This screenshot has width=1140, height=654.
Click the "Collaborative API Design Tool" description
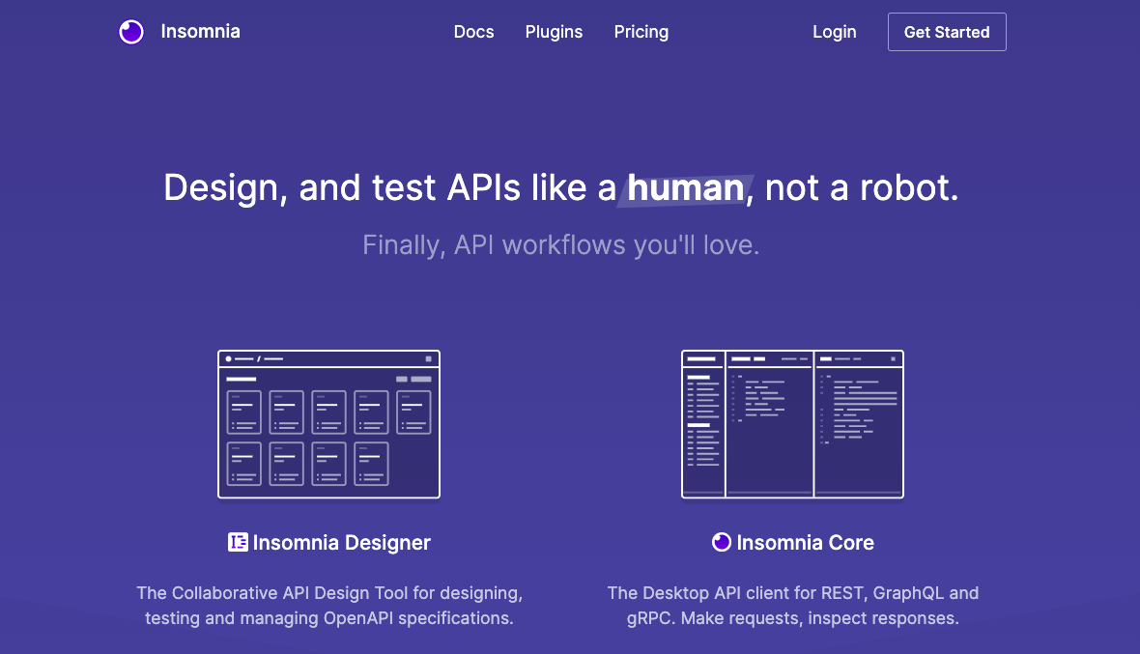(329, 606)
